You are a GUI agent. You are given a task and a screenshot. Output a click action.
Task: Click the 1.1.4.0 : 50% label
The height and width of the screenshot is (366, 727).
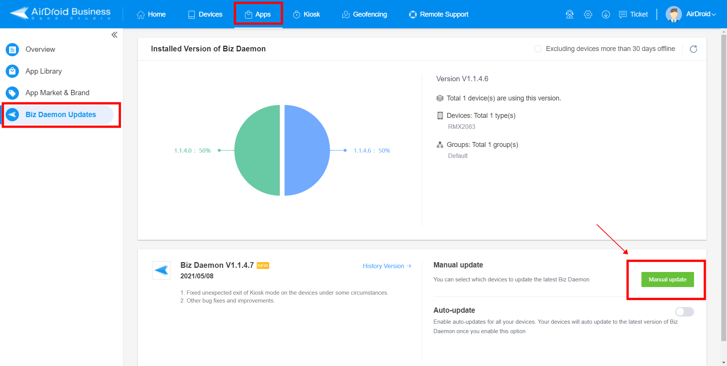click(192, 150)
